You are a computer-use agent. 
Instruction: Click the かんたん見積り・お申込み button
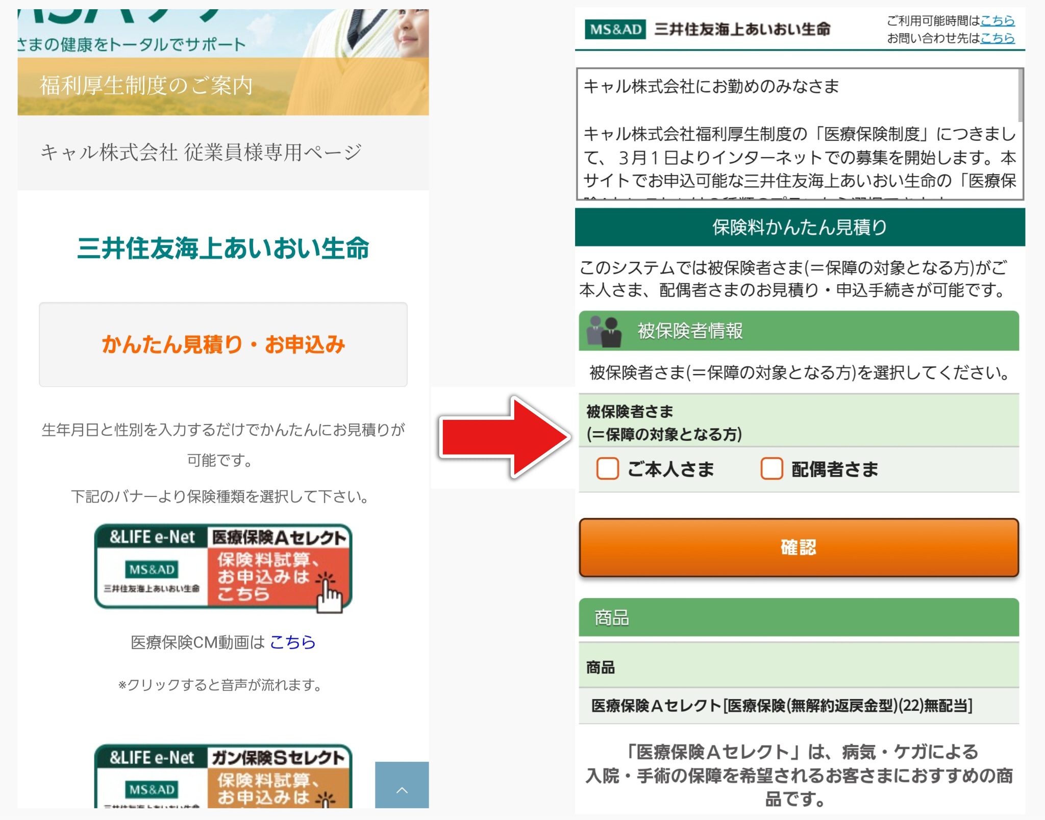click(223, 344)
